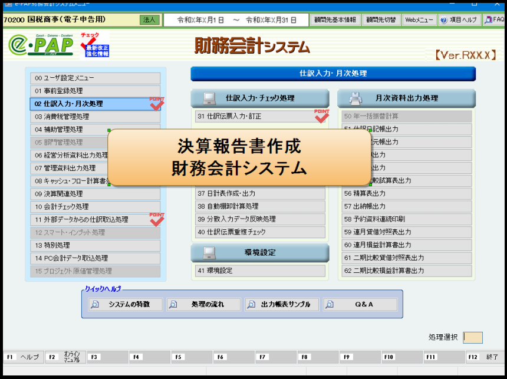Click magnifier icon on Q&A button

(330, 305)
